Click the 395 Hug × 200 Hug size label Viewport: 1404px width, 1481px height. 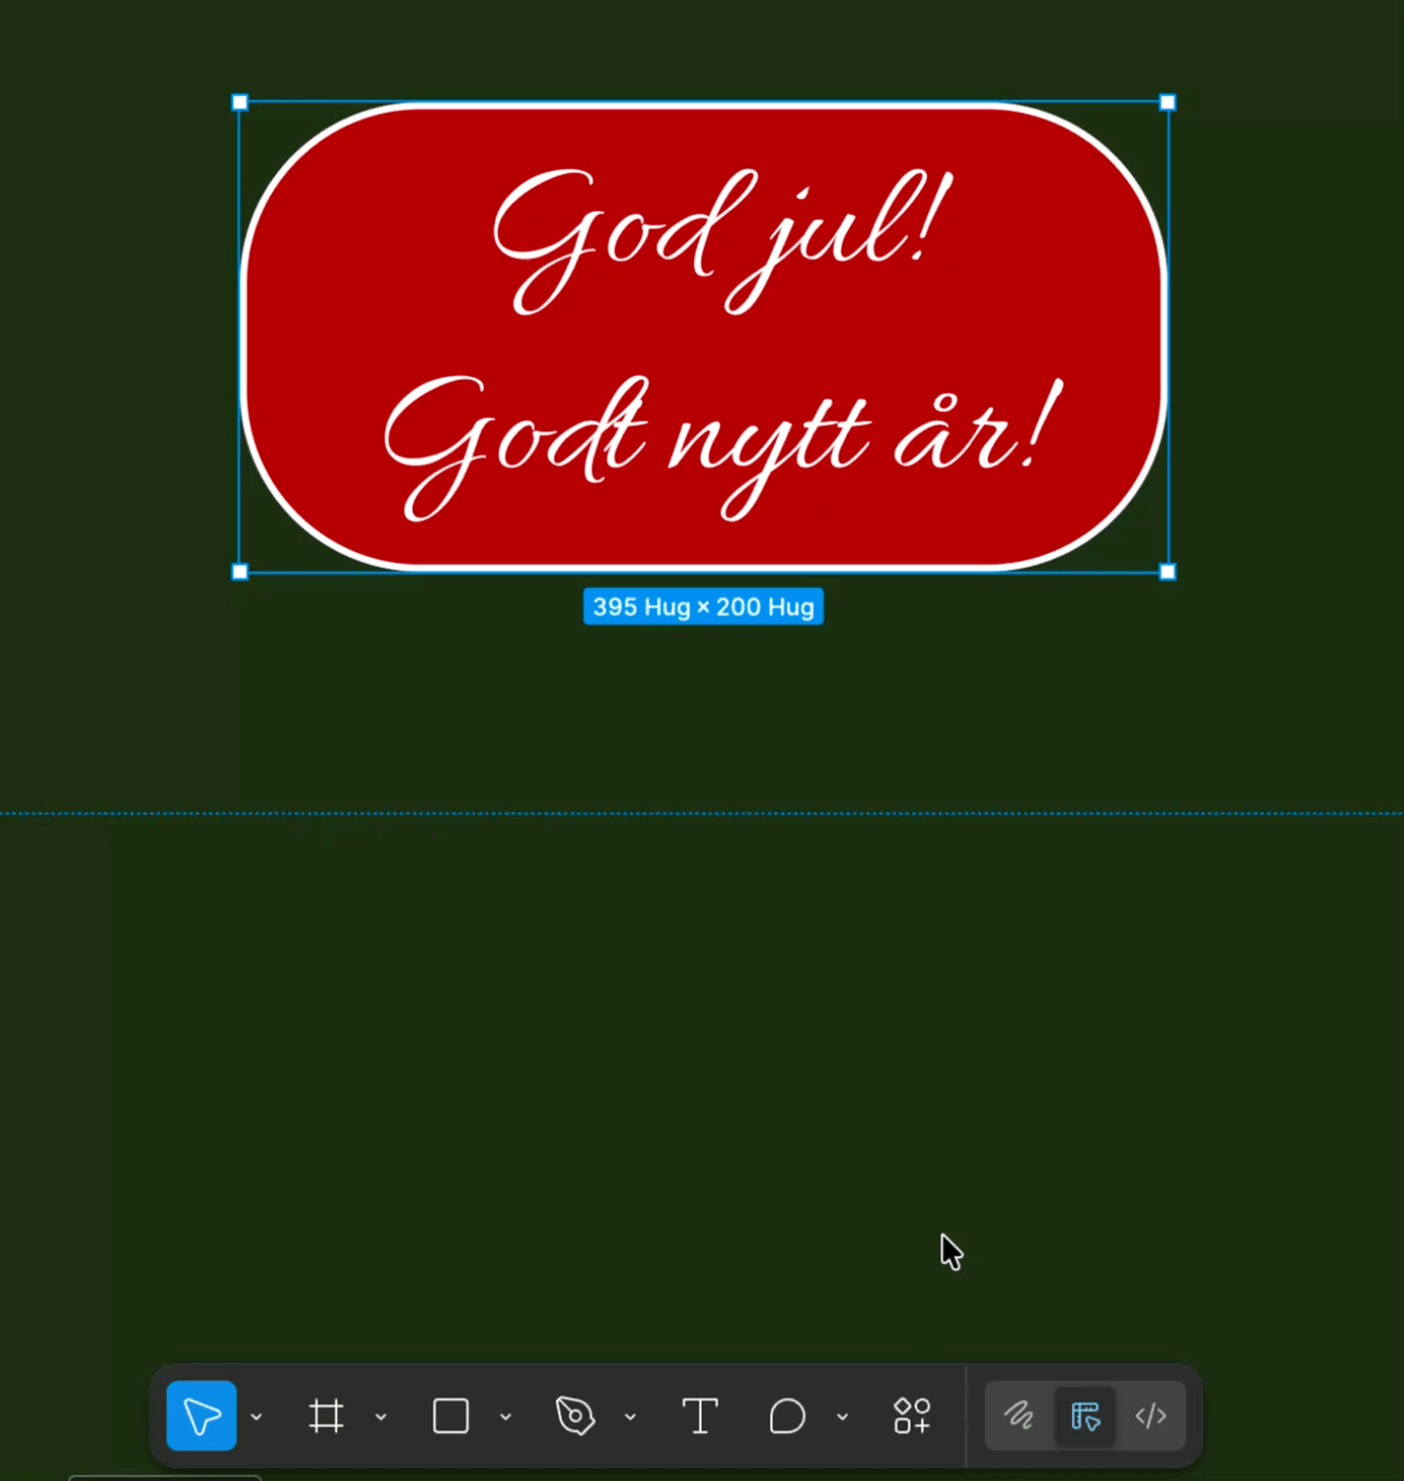[703, 606]
